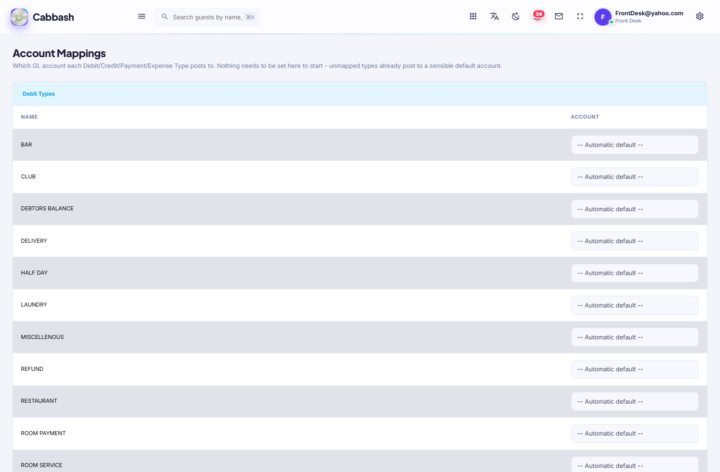Select the DEBTORS BALANCE row name
Image resolution: width=720 pixels, height=472 pixels.
click(x=47, y=209)
